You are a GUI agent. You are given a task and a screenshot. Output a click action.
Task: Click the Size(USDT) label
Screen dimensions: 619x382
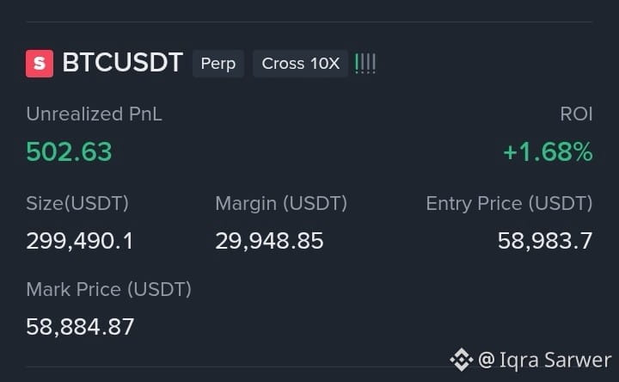[77, 204]
